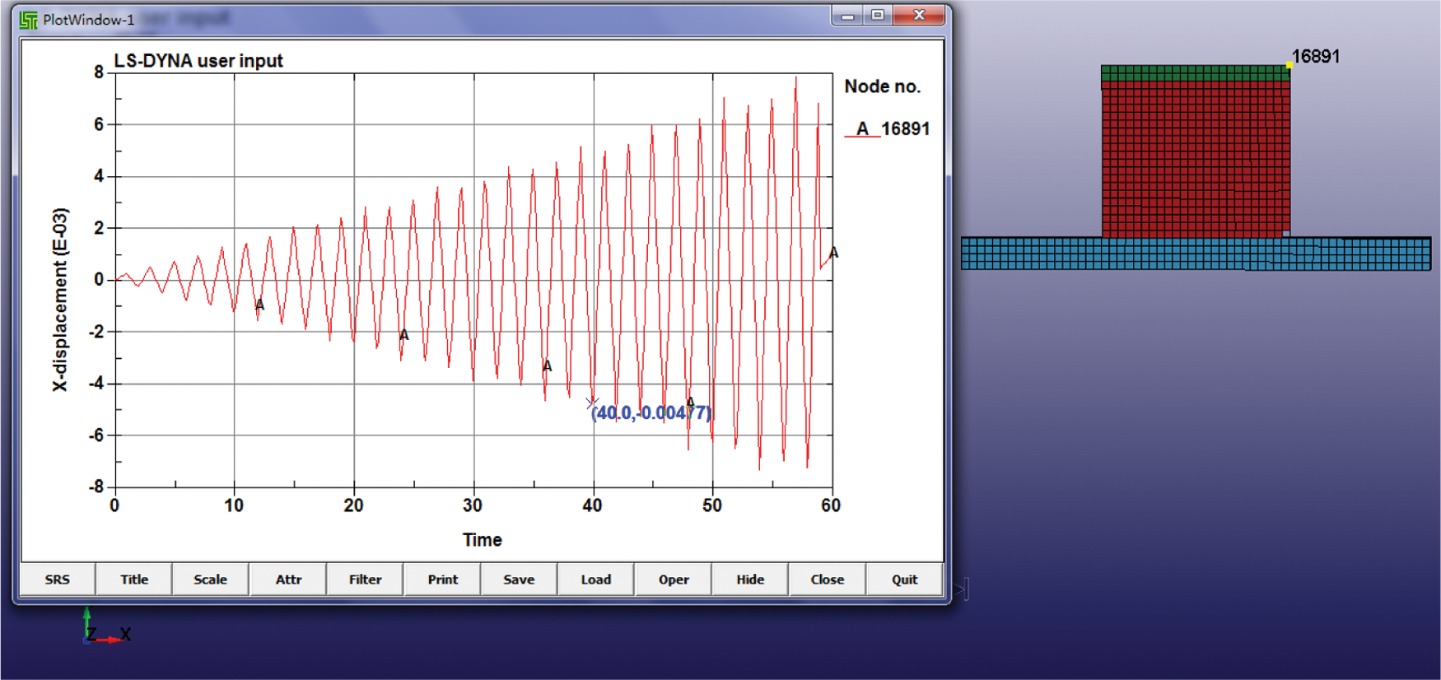Click the (40.0,-0.00477) data point marker

point(591,403)
